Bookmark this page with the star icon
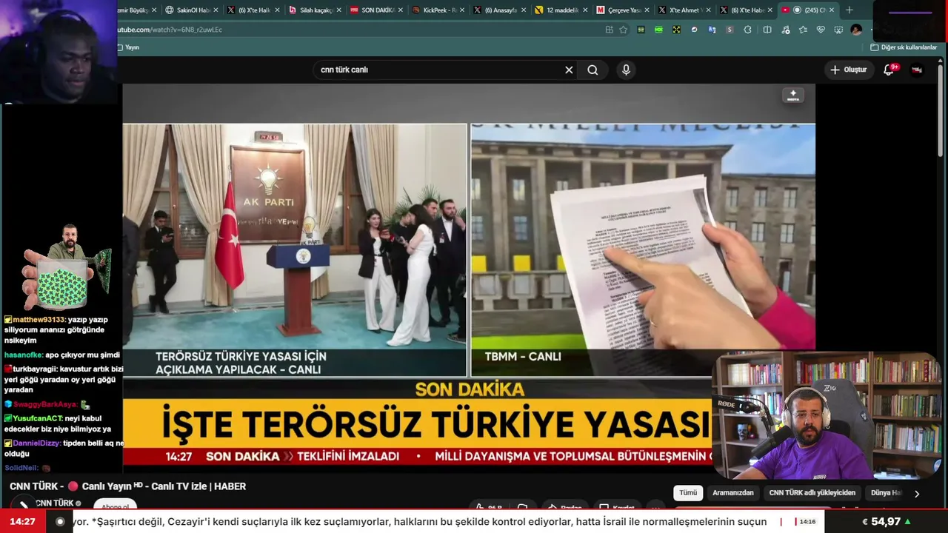The width and height of the screenshot is (948, 533). coord(624,30)
